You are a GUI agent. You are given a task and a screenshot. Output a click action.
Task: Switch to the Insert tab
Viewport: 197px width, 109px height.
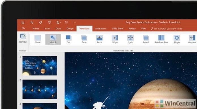coord(47,29)
